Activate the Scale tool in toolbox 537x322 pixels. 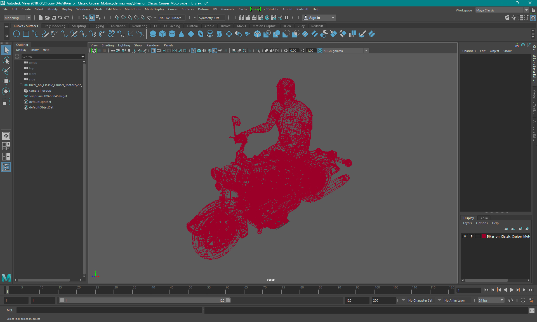click(6, 102)
